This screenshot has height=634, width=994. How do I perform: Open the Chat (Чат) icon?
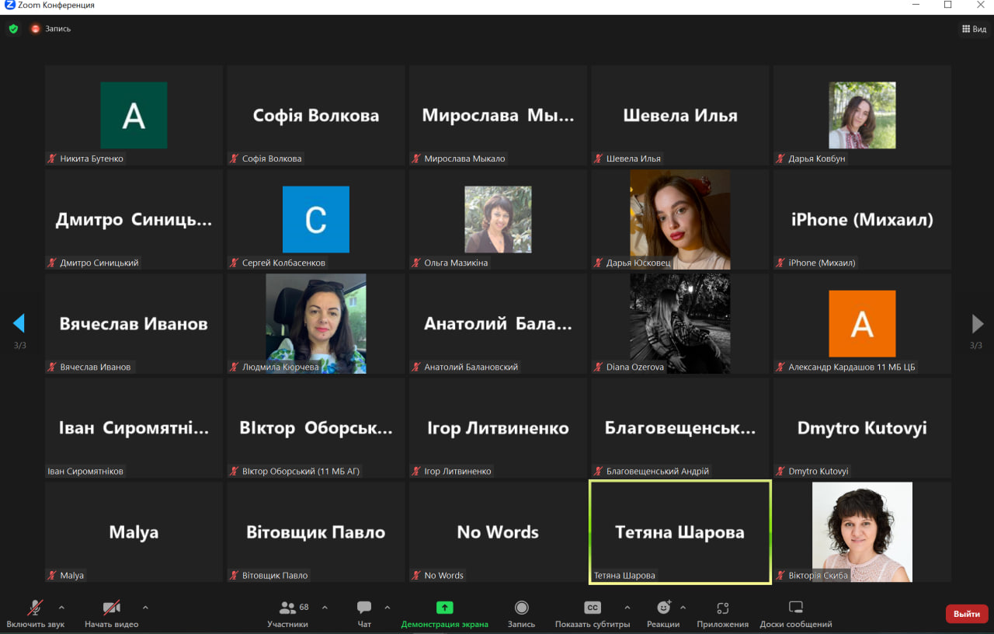coord(364,608)
